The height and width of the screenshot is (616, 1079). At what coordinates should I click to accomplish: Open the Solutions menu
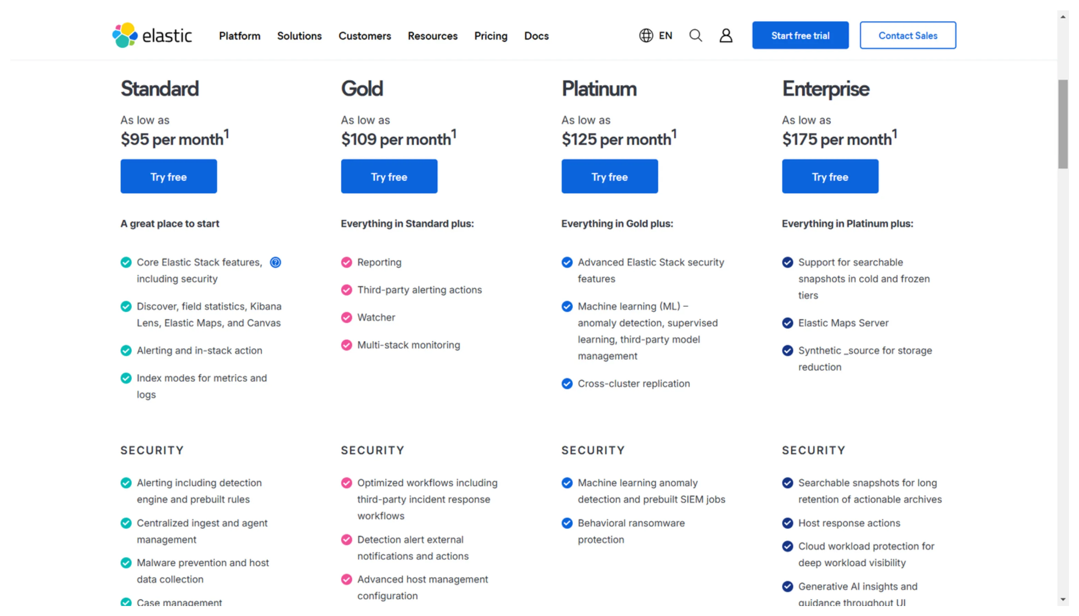(299, 36)
